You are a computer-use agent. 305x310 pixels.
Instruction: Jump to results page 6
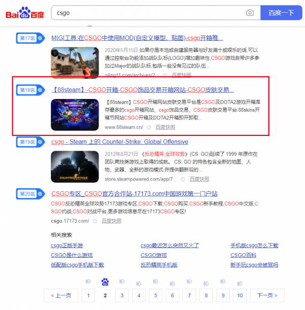(172, 295)
